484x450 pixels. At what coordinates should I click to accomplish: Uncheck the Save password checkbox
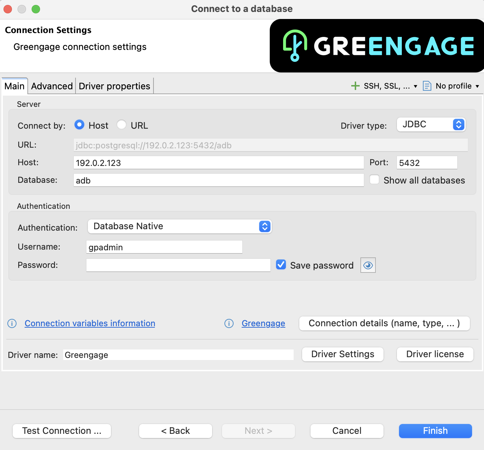pos(281,265)
